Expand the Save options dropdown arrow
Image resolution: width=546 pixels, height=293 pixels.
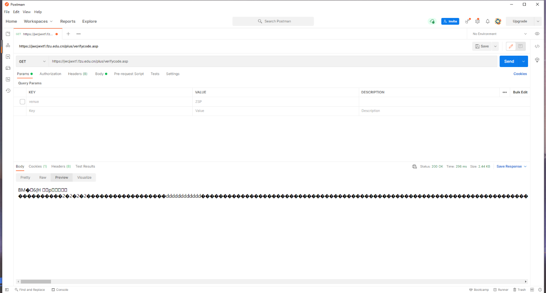pos(495,46)
